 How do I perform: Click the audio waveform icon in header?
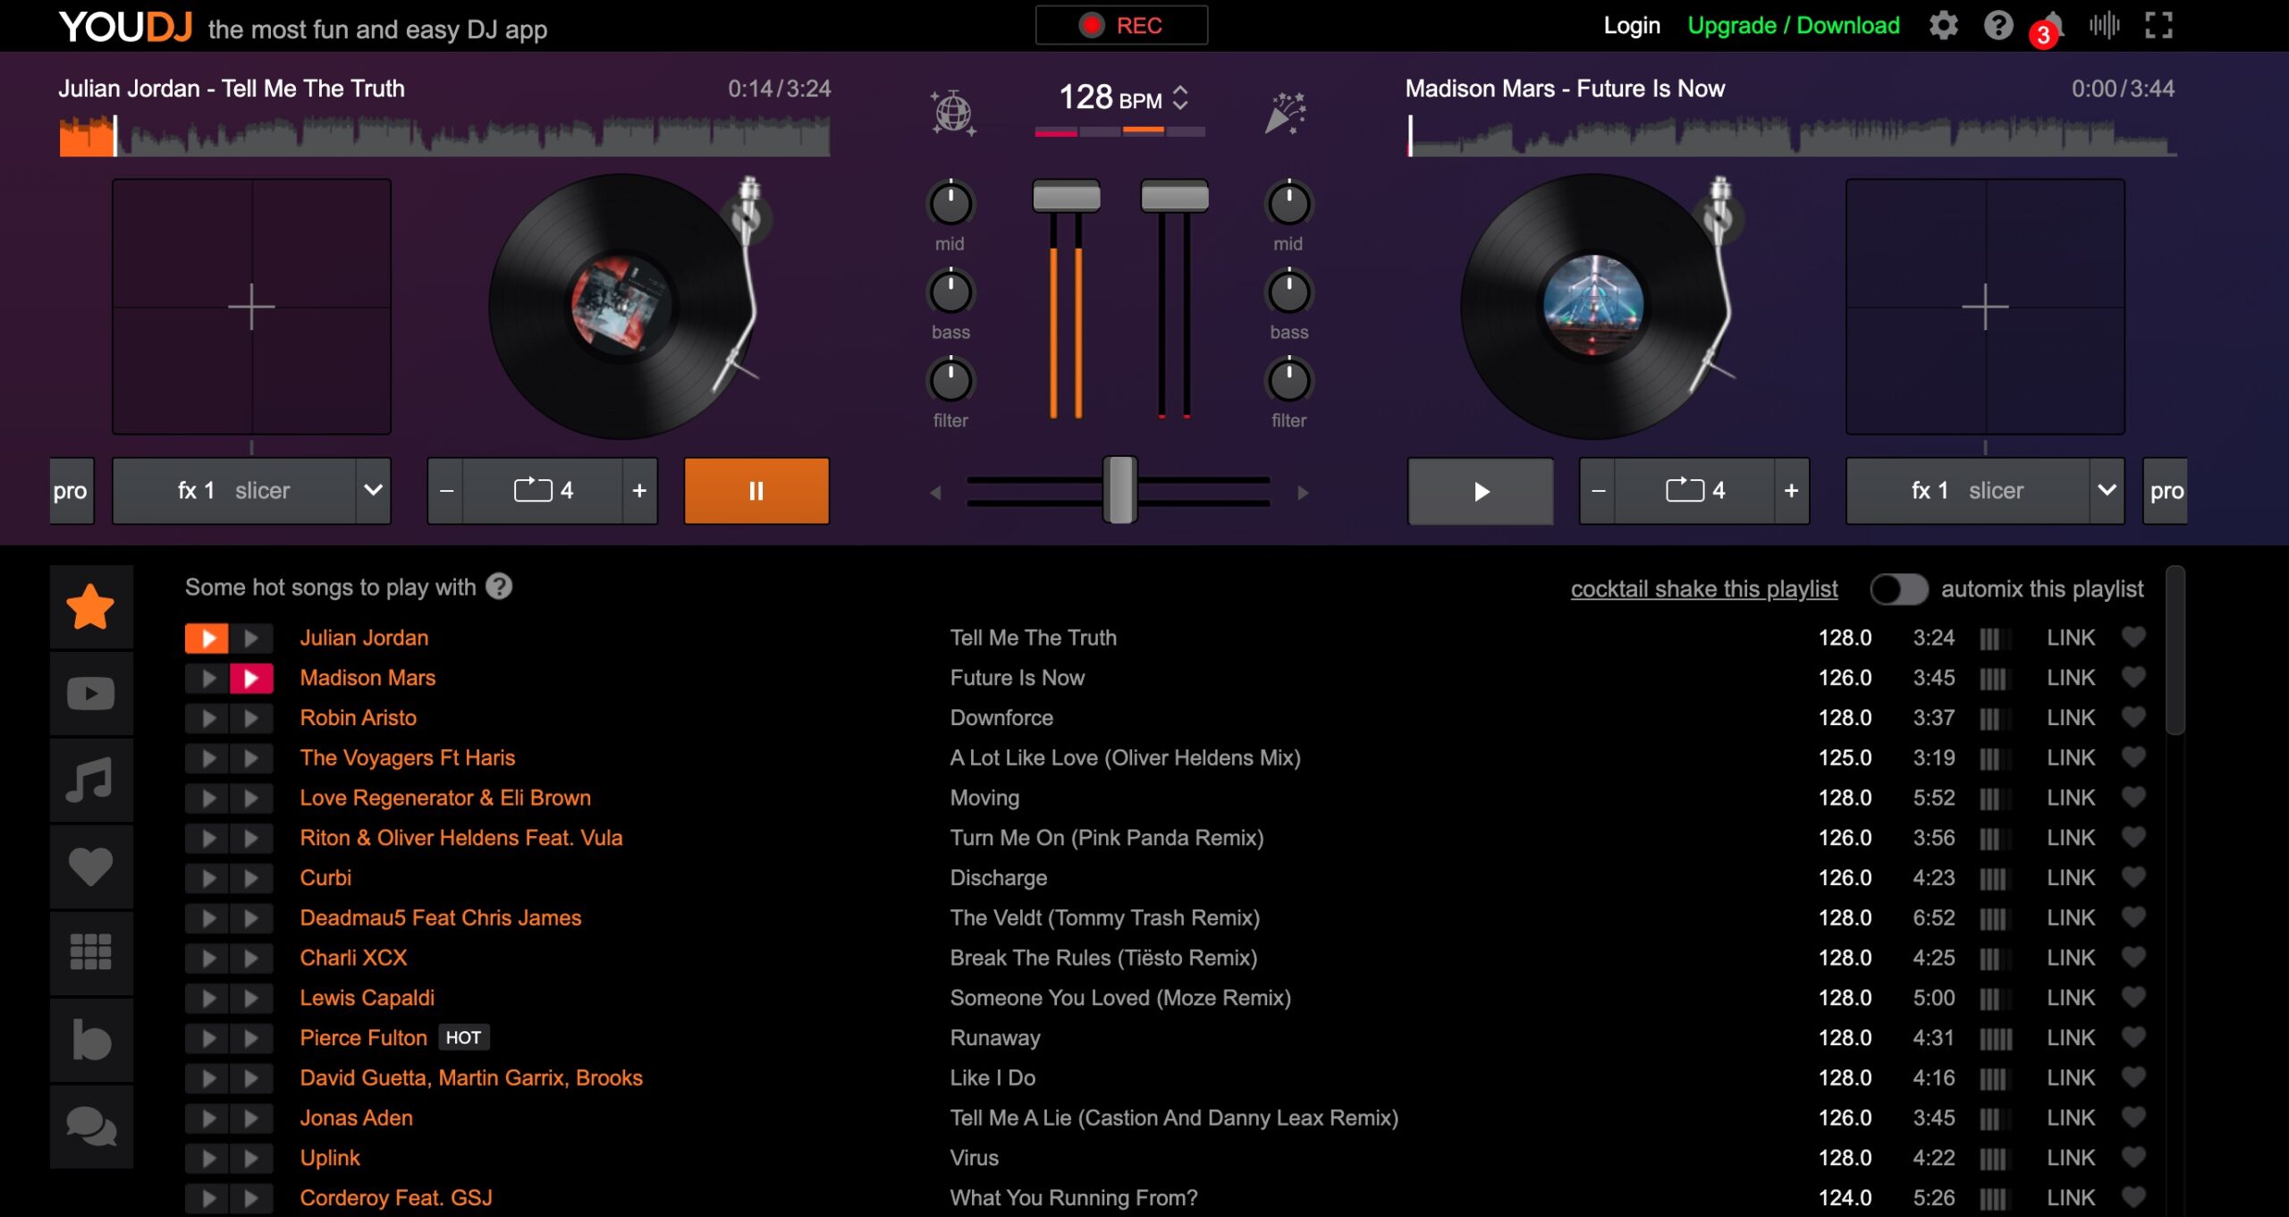coord(2104,25)
